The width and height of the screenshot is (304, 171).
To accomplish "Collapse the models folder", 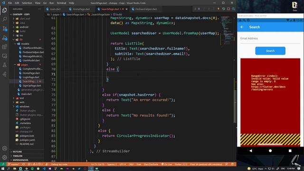I will (25, 44).
